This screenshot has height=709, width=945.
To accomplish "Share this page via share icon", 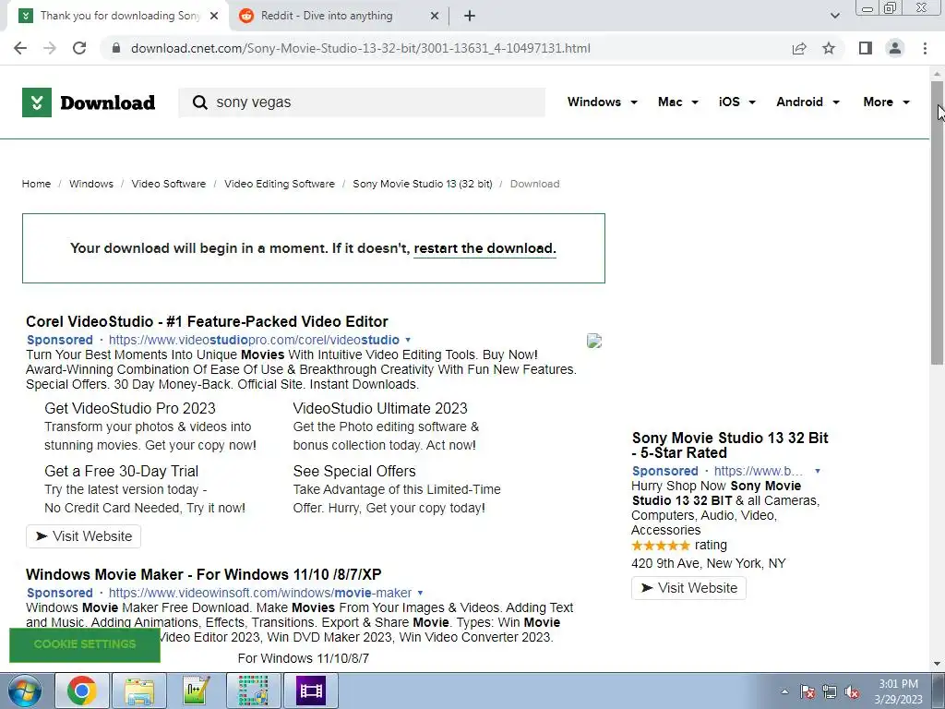I will click(799, 48).
